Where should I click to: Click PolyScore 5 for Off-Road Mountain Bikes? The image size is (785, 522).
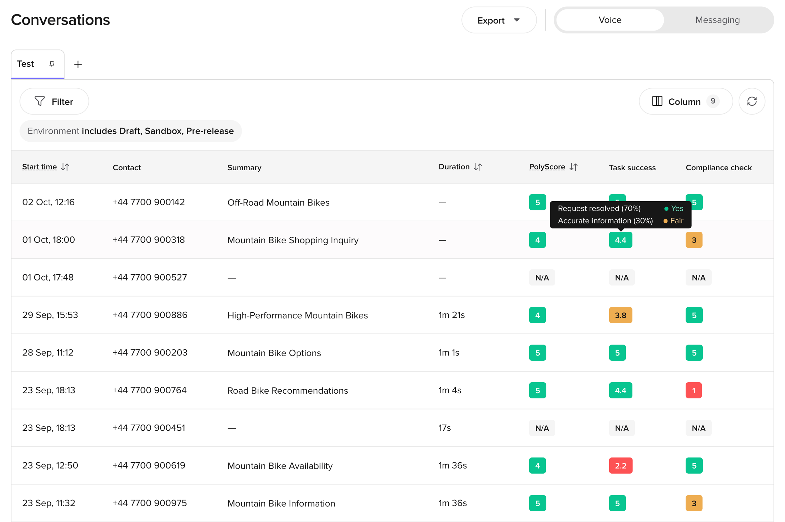(x=537, y=202)
